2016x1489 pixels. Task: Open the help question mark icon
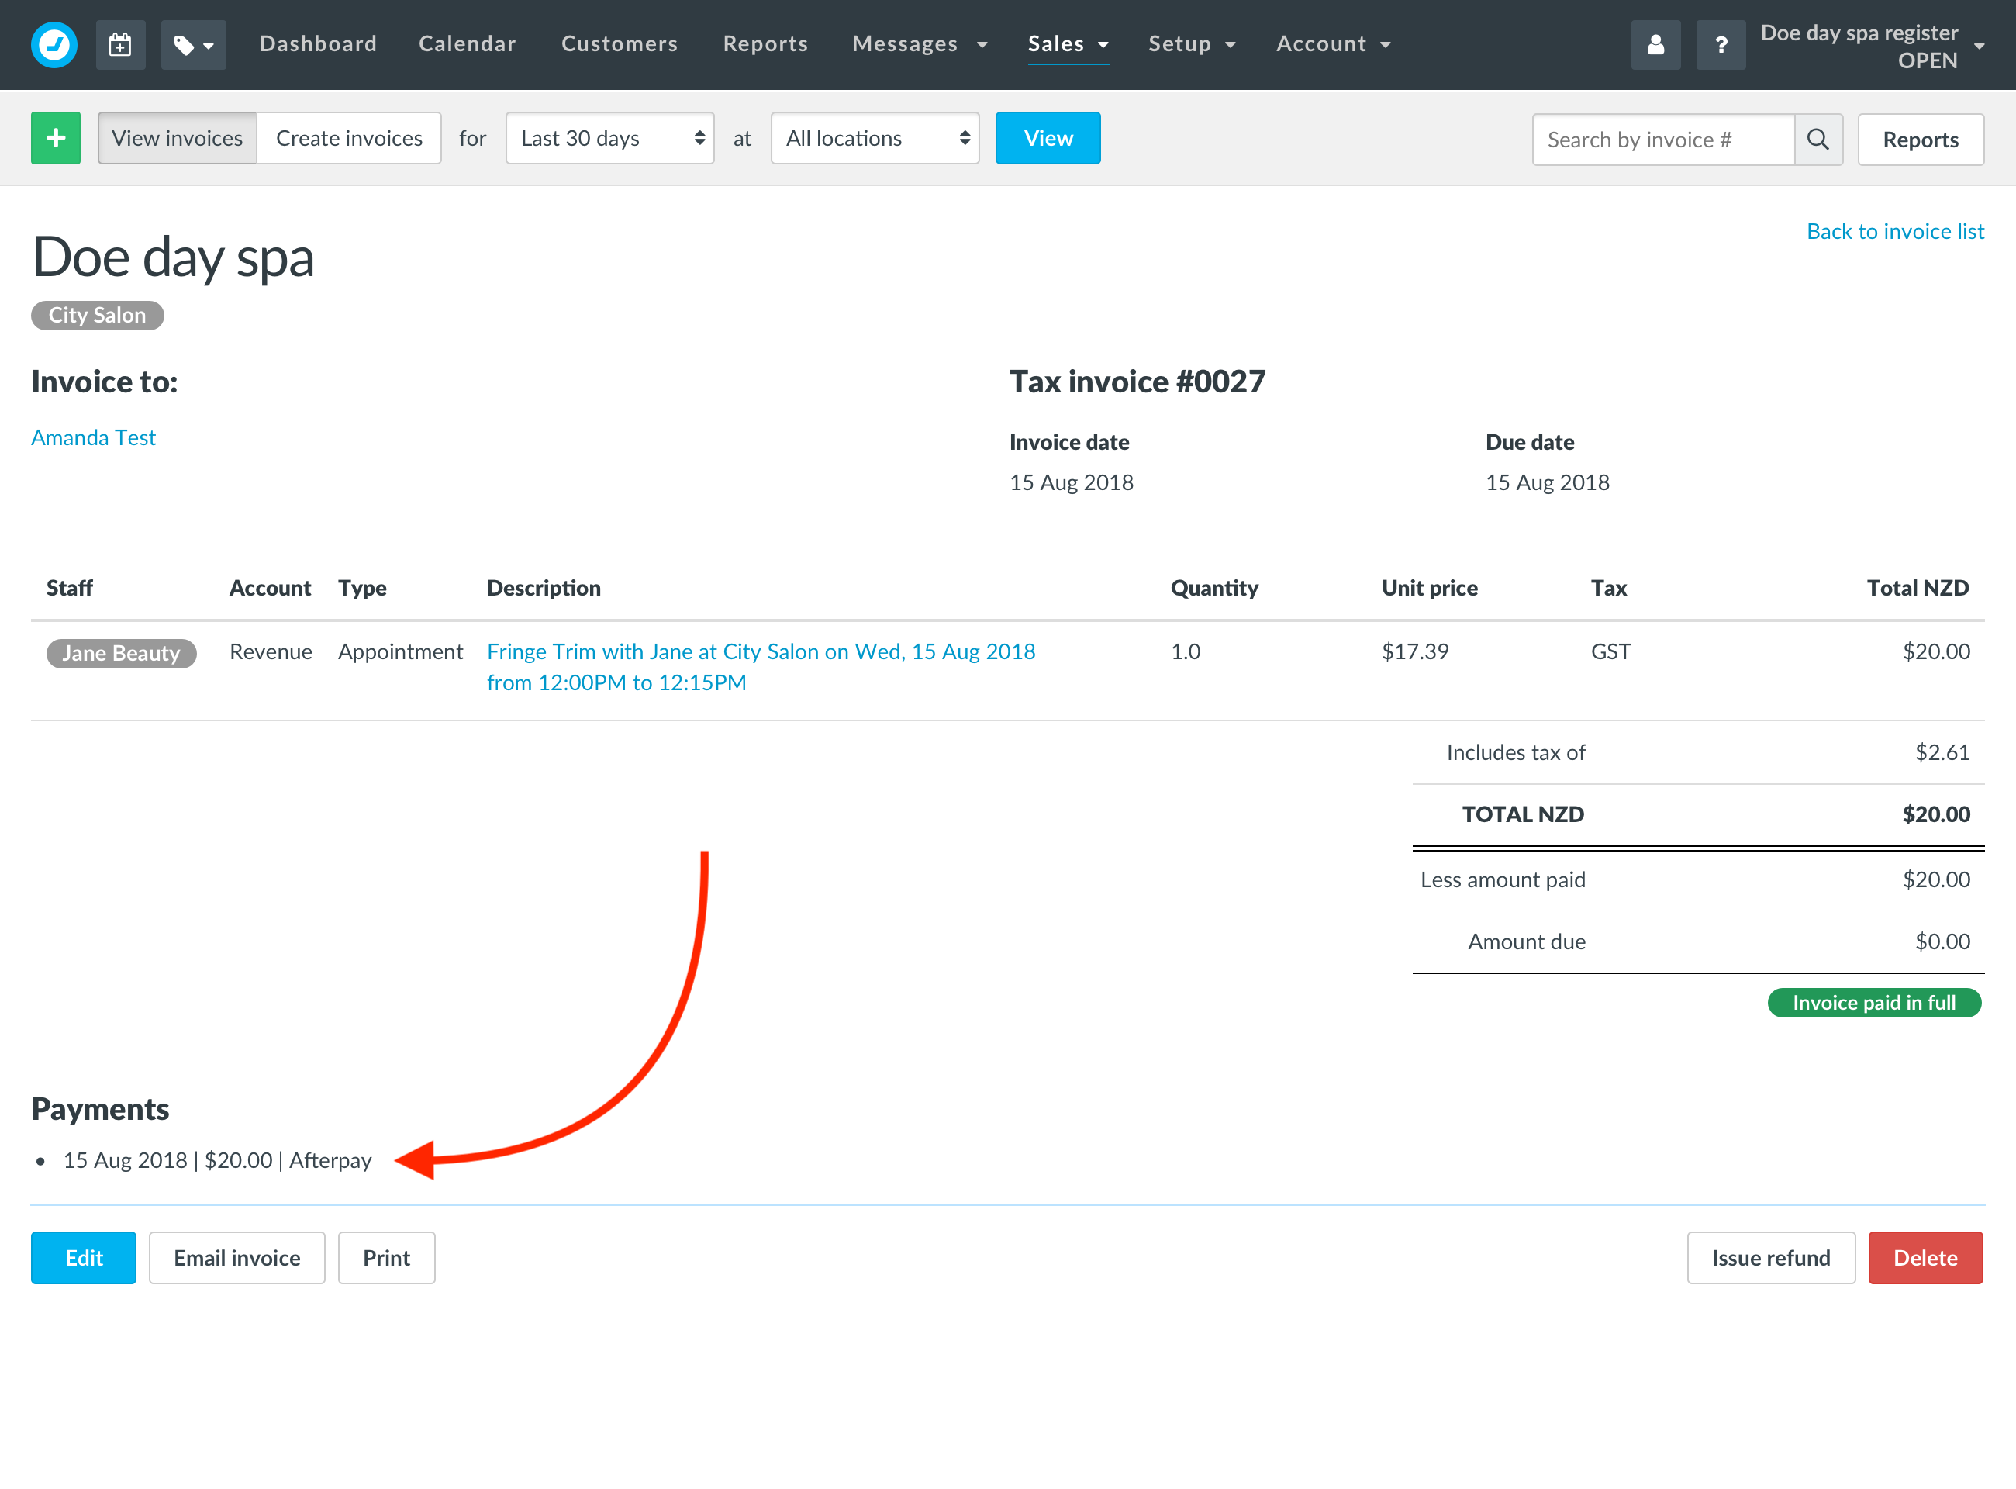coord(1721,44)
